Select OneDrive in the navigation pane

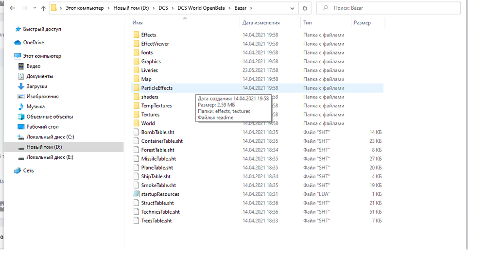click(x=34, y=42)
